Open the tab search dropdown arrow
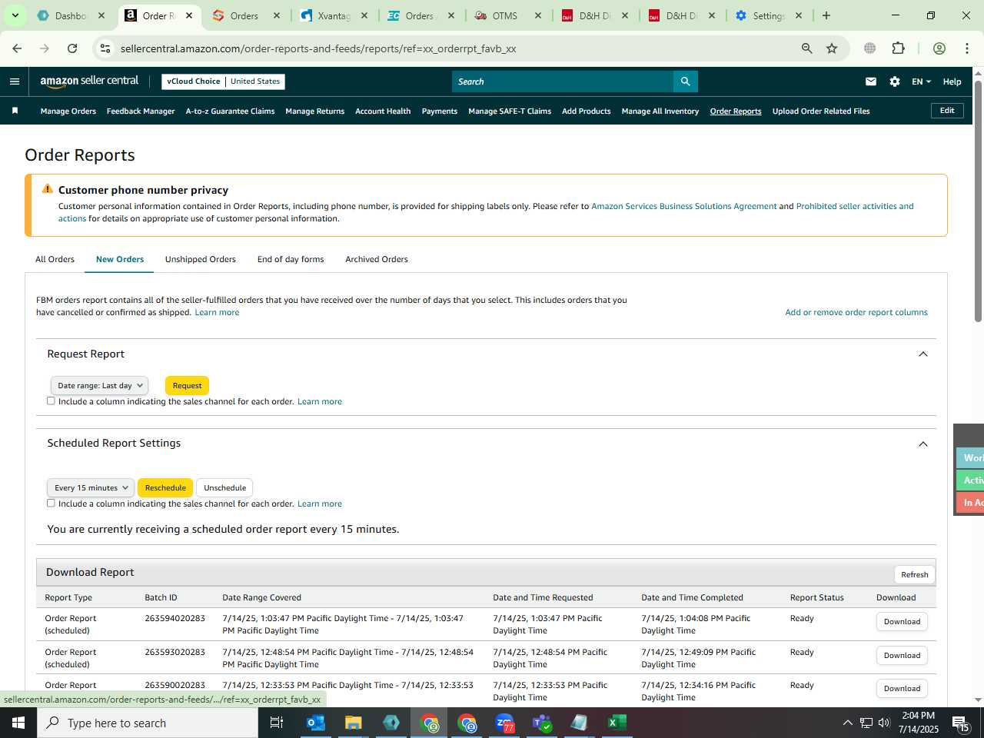Screen dimensions: 984x738 pos(15,15)
